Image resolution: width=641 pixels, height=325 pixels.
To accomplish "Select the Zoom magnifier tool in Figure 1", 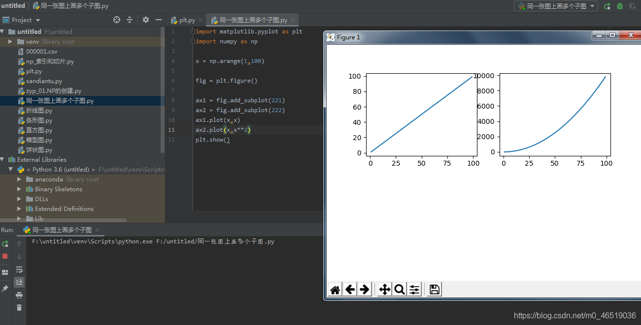I will click(x=400, y=290).
